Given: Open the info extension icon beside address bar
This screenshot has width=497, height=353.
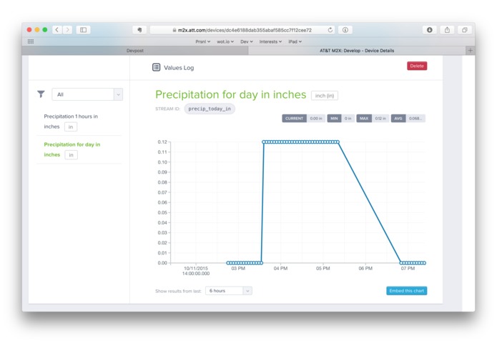Looking at the screenshot, I should (x=345, y=30).
